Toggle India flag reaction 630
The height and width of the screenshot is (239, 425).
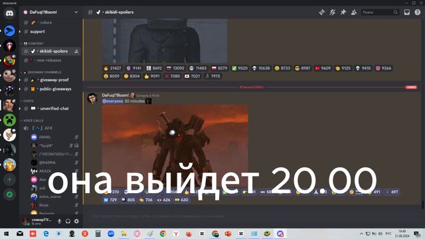pos(181,200)
